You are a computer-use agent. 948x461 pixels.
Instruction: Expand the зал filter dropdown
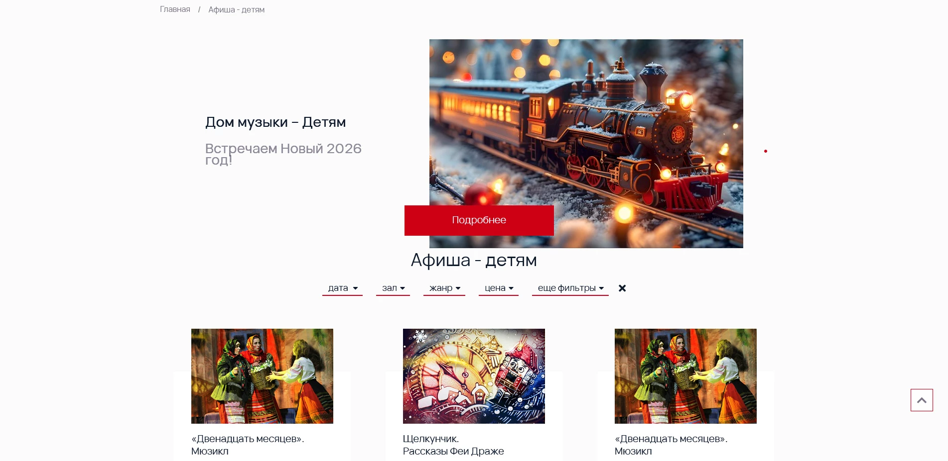pos(393,288)
